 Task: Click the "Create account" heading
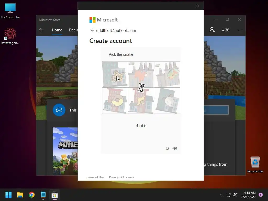pos(111,41)
